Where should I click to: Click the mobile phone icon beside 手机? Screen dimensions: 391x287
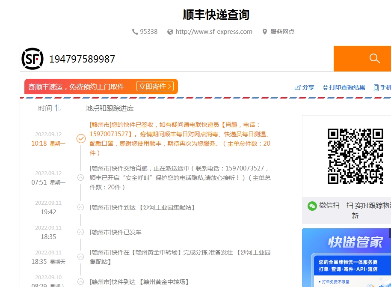[x=376, y=88]
